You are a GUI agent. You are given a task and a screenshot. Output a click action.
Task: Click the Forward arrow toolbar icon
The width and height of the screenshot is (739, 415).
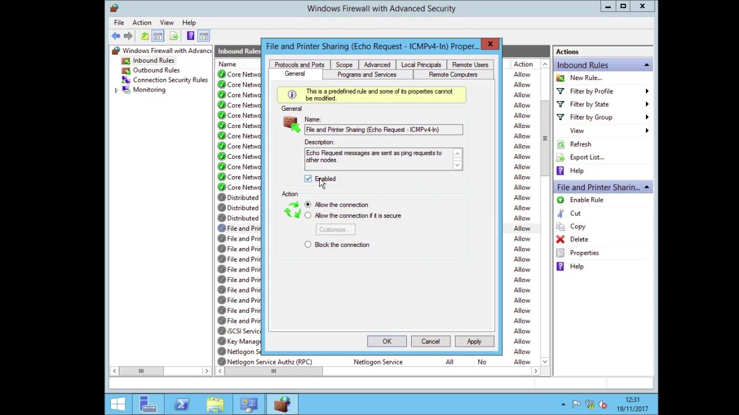click(x=128, y=36)
